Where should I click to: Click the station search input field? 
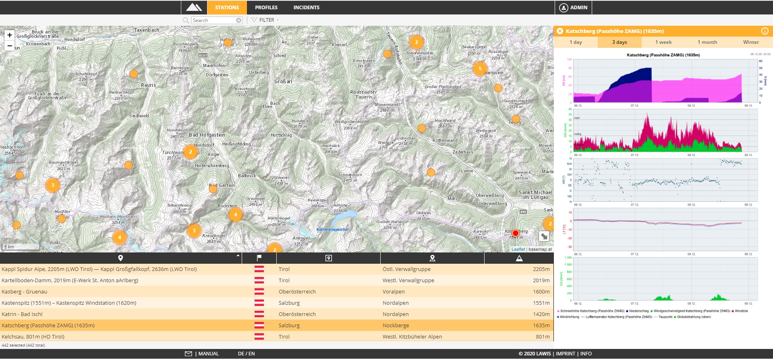pyautogui.click(x=213, y=21)
